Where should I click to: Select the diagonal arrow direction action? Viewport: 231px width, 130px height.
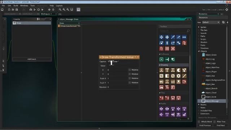173,37
